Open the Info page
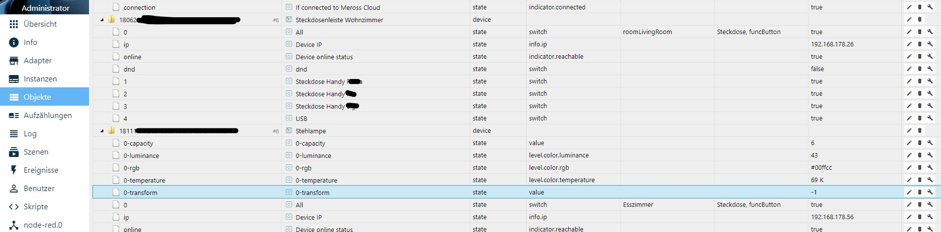The image size is (941, 232). 45,42
